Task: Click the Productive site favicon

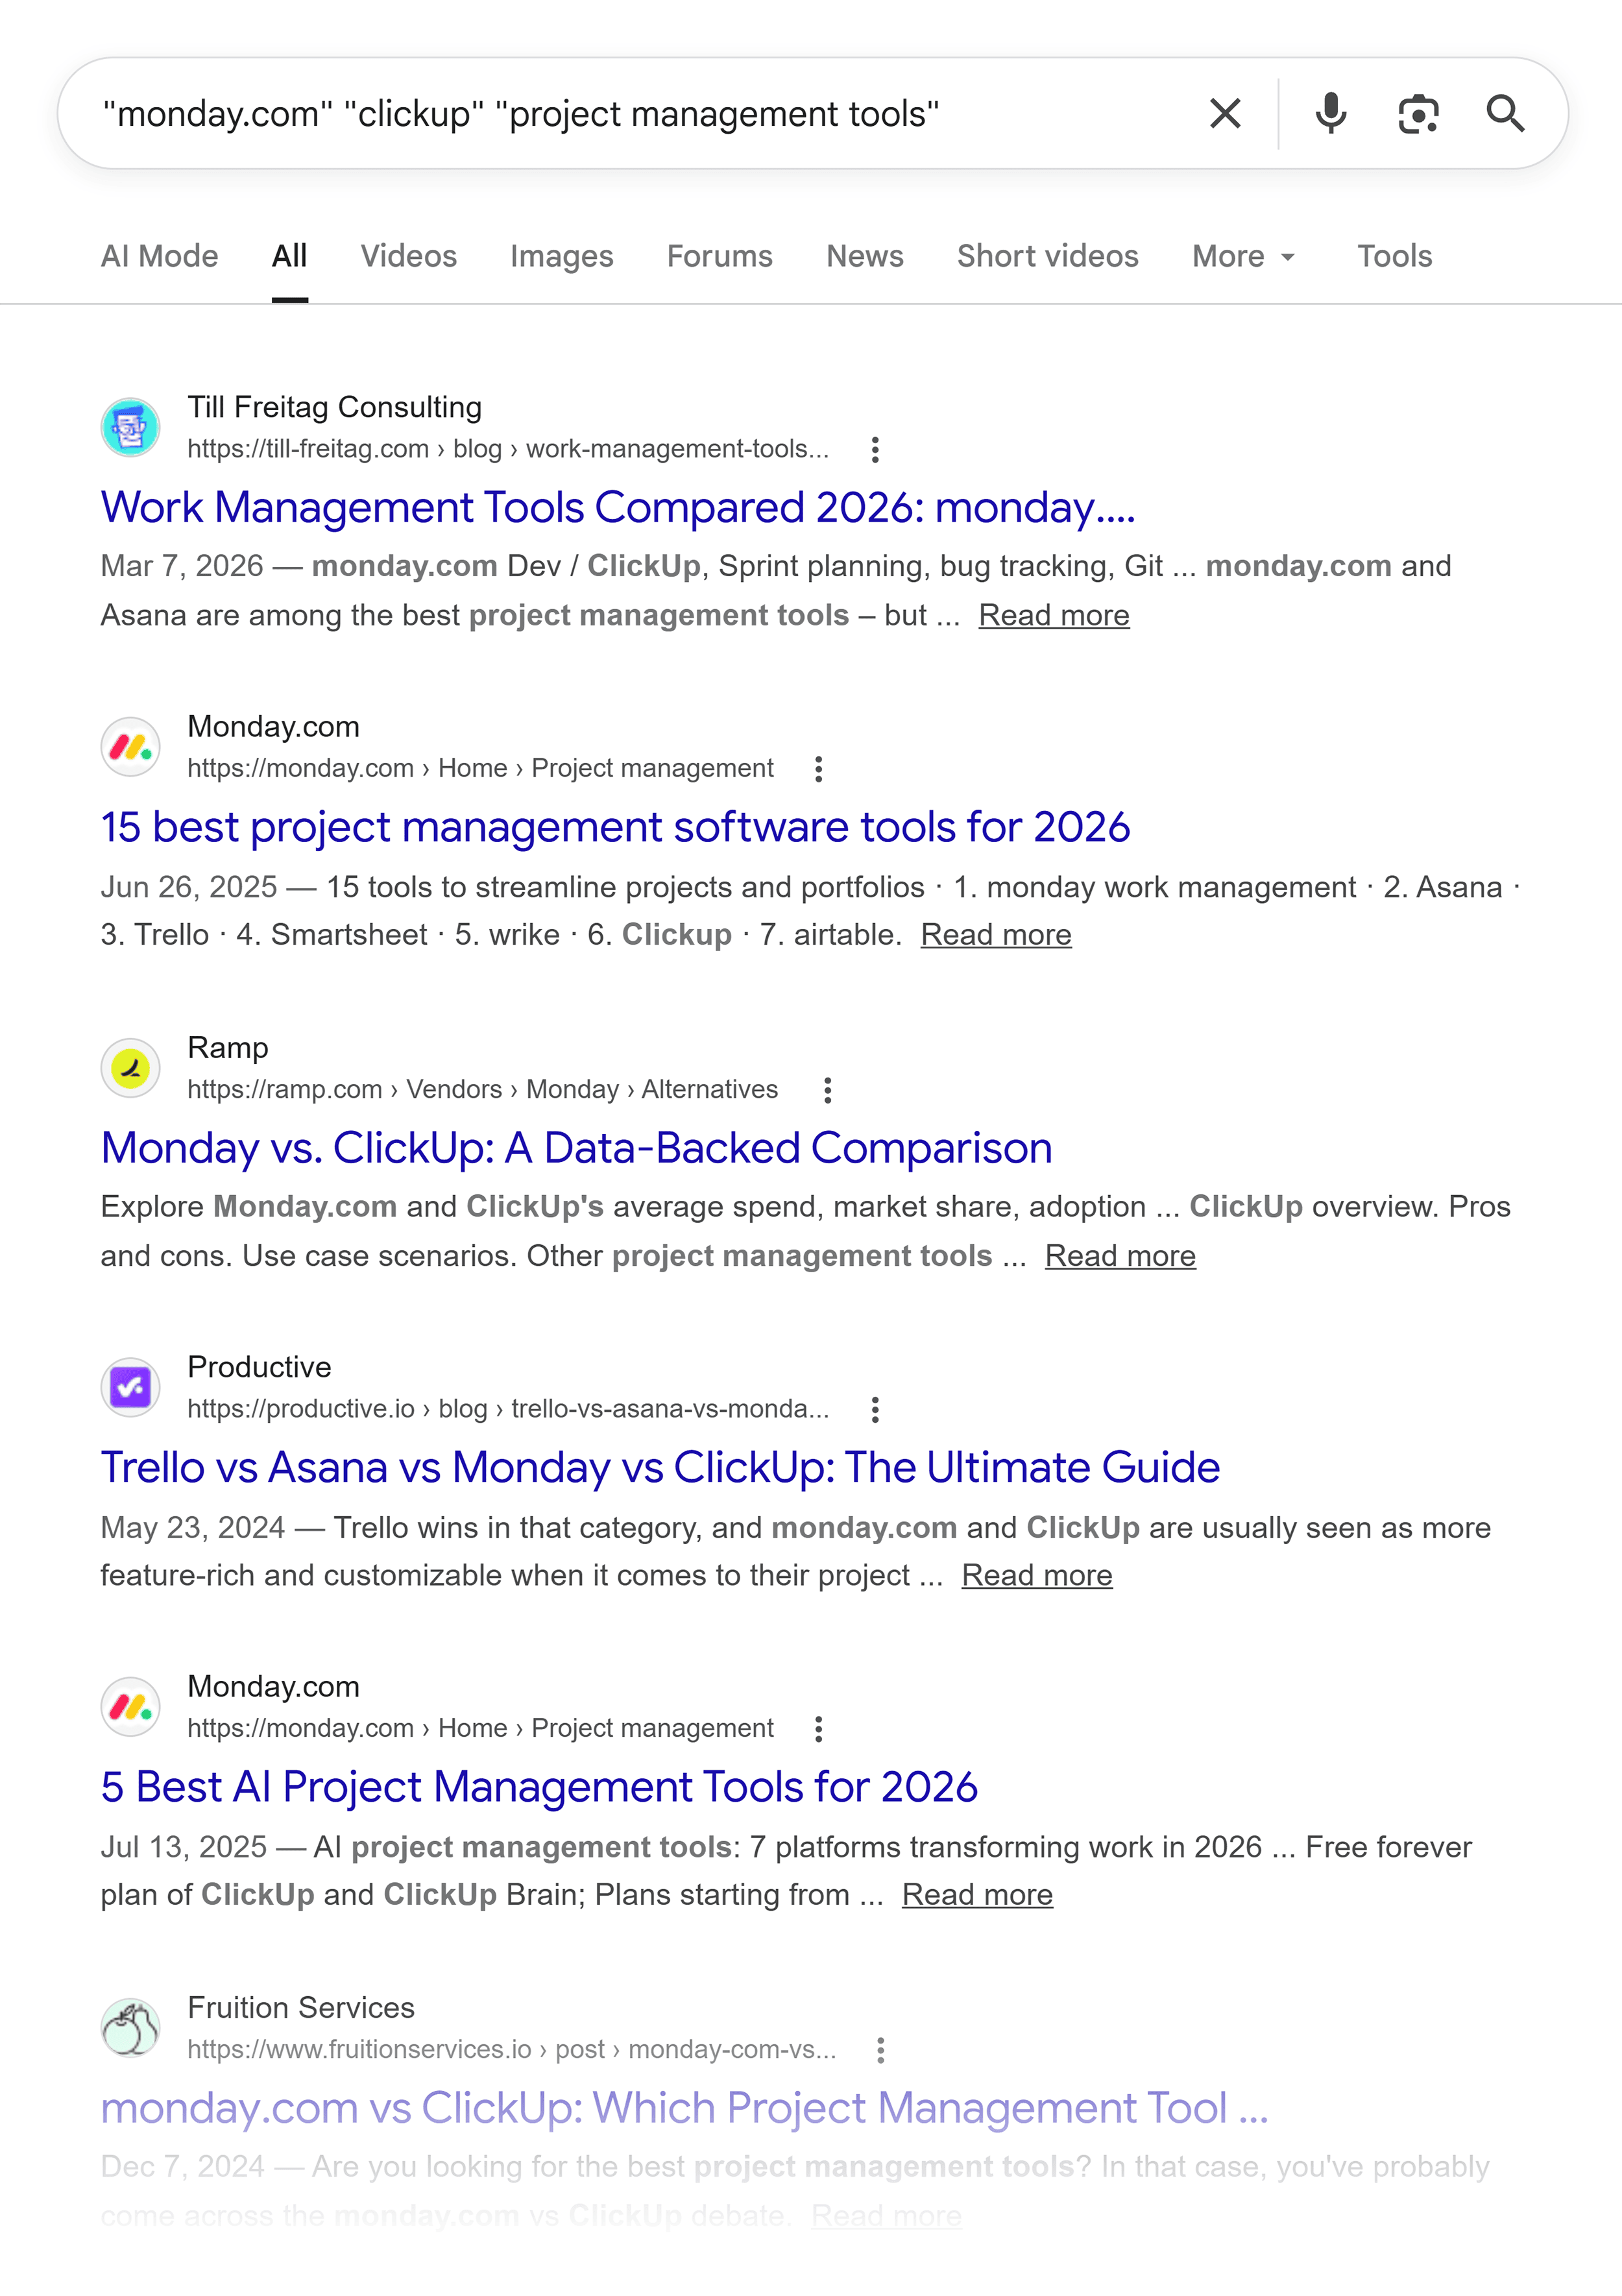Action: point(130,1386)
